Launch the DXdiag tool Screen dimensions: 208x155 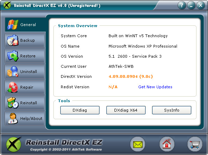(x=80, y=110)
